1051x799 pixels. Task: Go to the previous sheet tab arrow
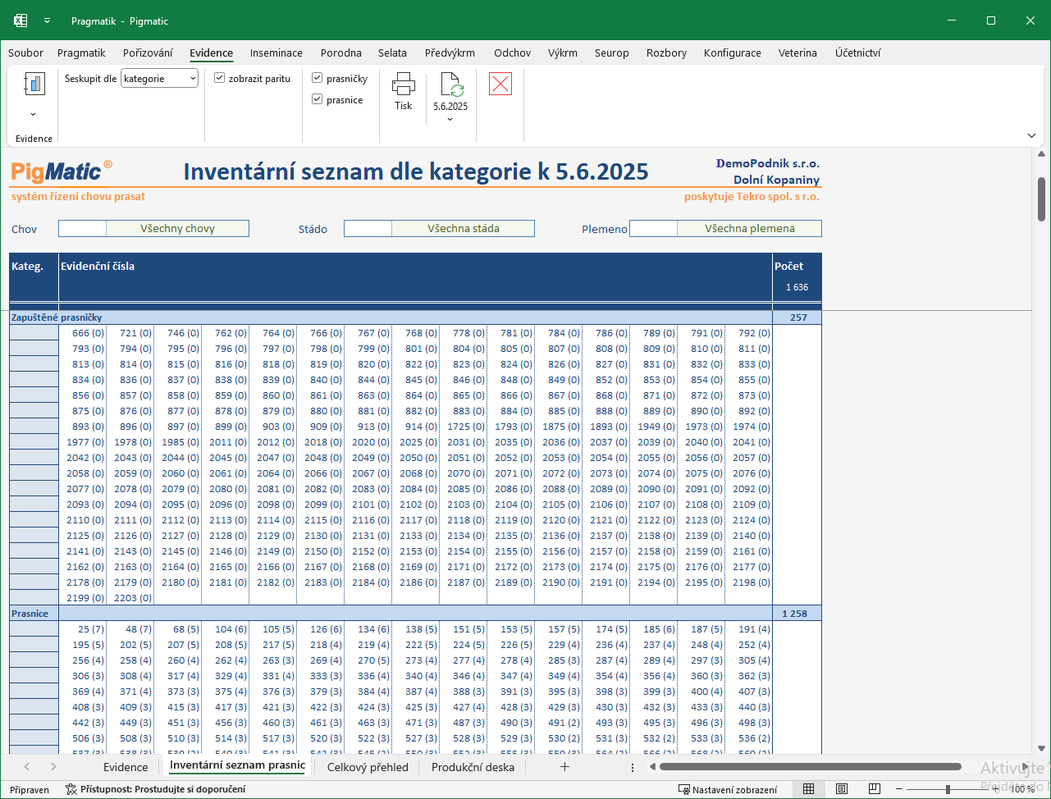27,767
